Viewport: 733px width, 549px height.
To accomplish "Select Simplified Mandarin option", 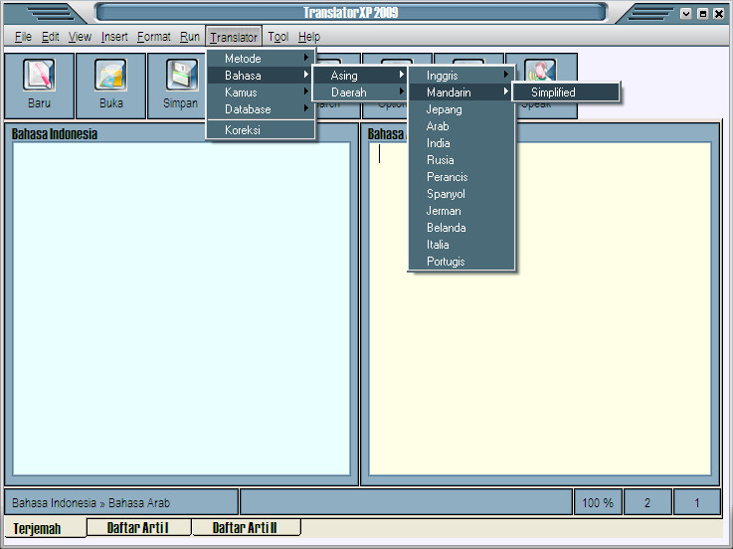I will pyautogui.click(x=566, y=92).
